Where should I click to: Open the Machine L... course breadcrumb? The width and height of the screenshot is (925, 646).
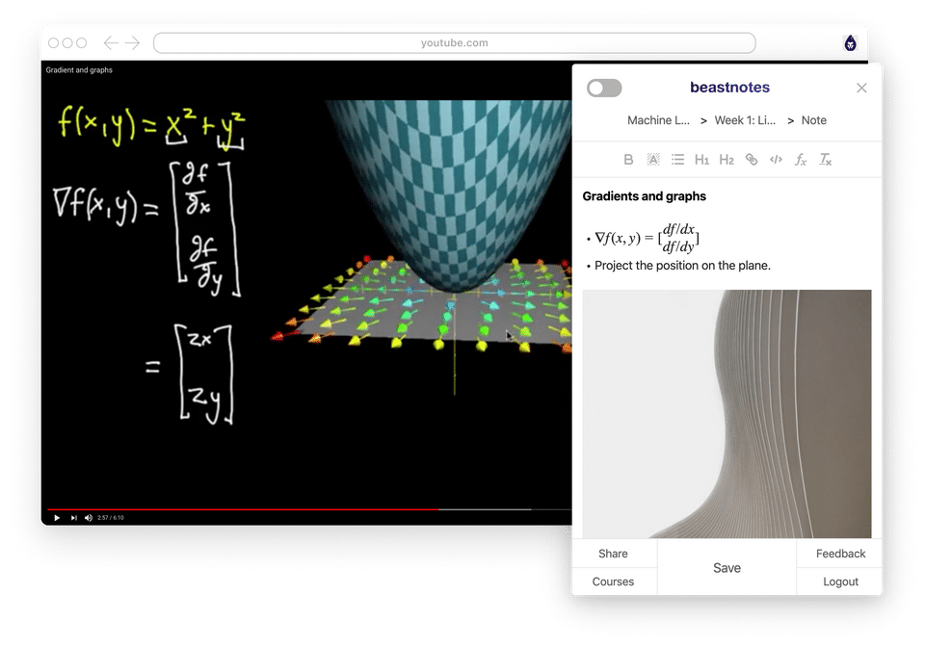point(658,120)
